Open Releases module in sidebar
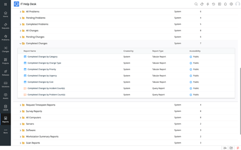 click(6, 73)
